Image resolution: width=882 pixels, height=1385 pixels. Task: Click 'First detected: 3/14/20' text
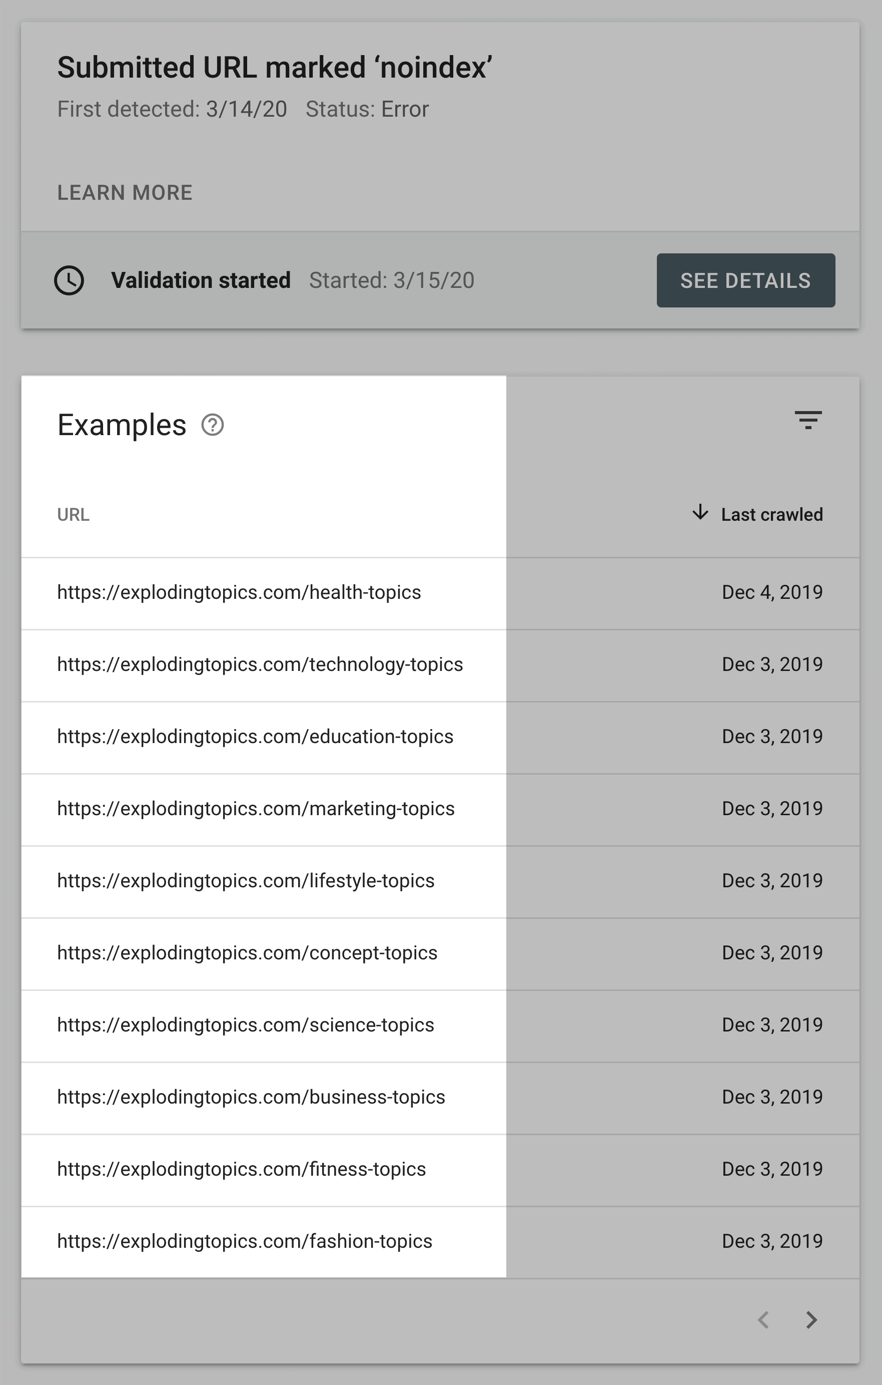point(172,109)
